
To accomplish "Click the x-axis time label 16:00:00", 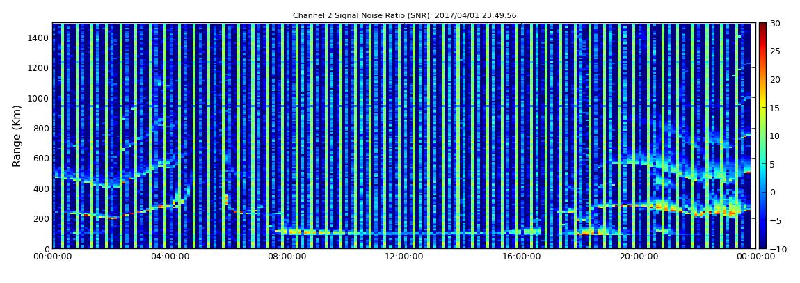I will tap(520, 257).
